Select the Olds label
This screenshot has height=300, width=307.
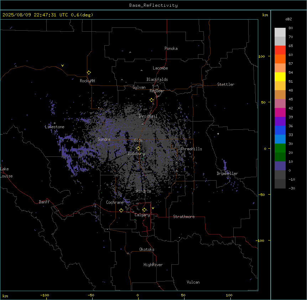138,140
